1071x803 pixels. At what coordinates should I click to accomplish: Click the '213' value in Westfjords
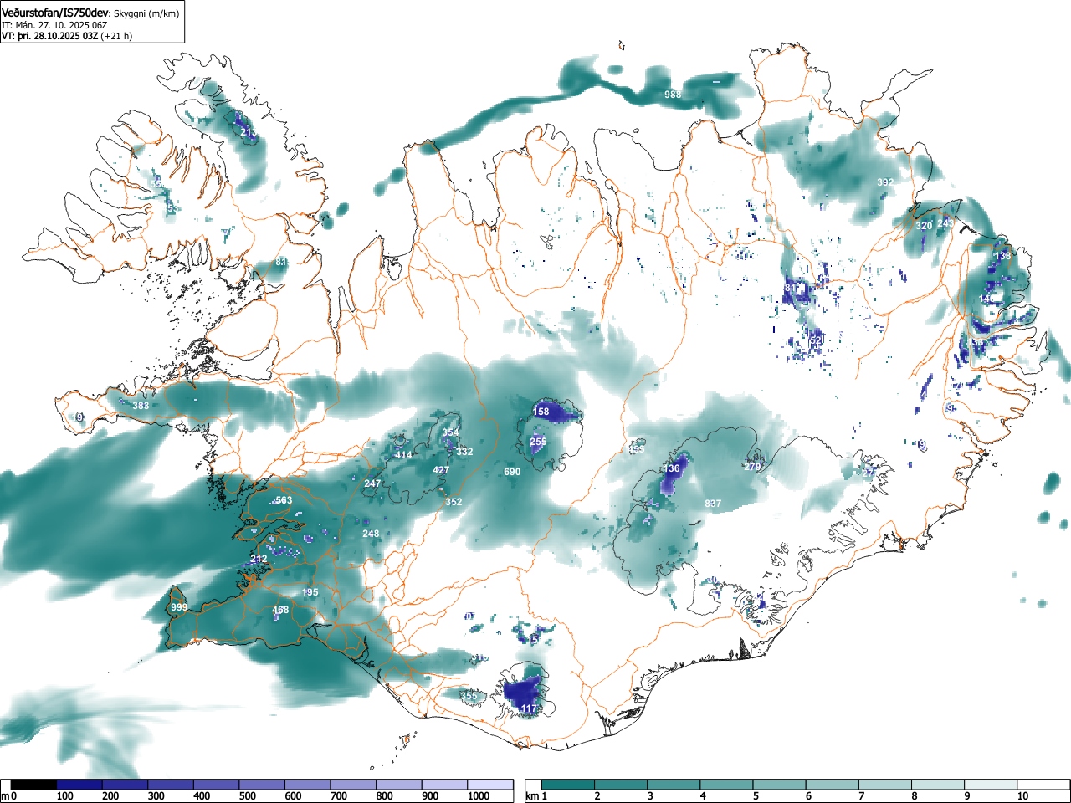pyautogui.click(x=249, y=132)
